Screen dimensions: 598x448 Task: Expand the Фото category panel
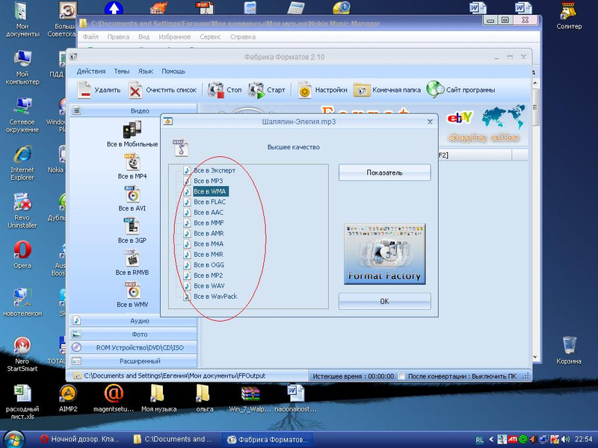(133, 334)
